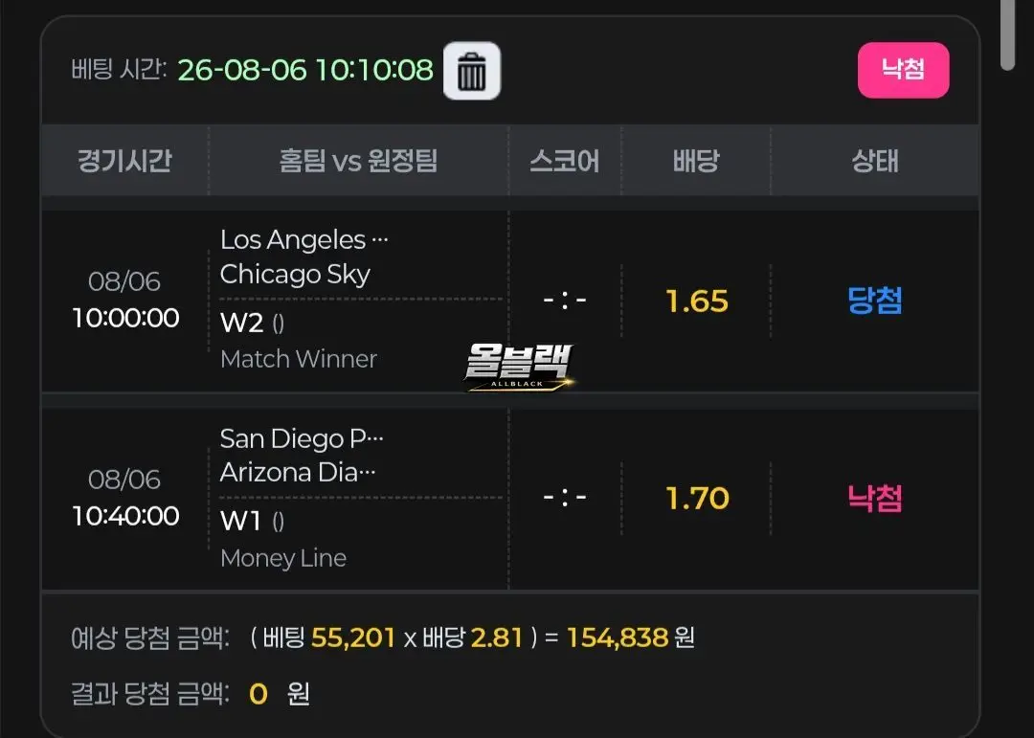Click the 10:40:00 game time cell
Viewport: 1034px width, 738px height.
click(125, 516)
